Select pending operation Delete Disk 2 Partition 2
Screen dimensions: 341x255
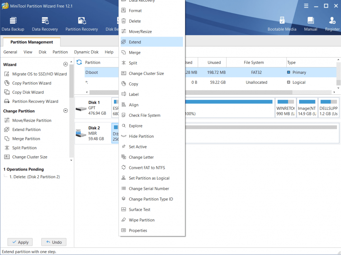[x=35, y=177]
